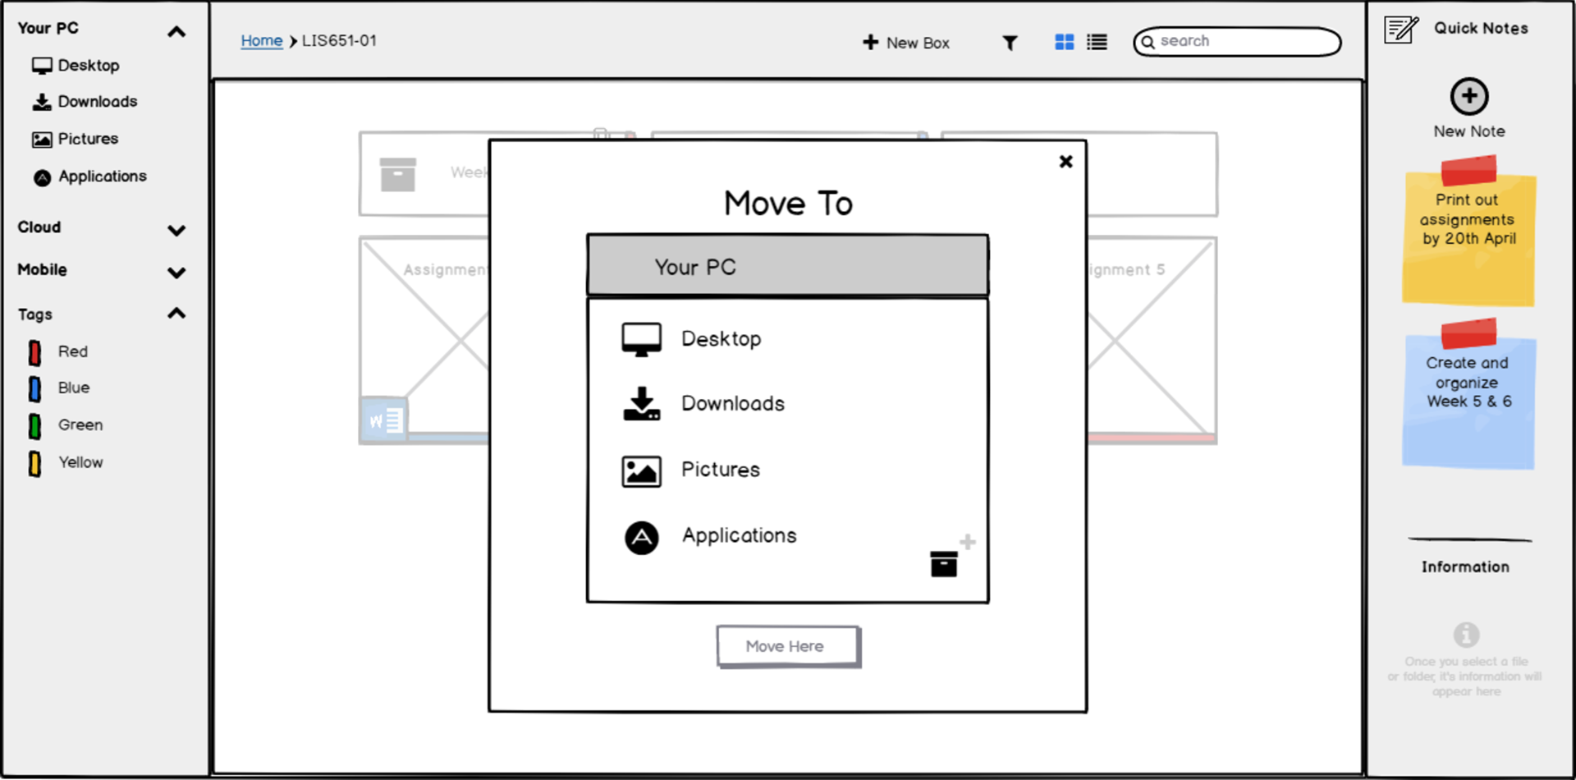Collapse the Tags sidebar section
Image resolution: width=1576 pixels, height=780 pixels.
(x=176, y=314)
